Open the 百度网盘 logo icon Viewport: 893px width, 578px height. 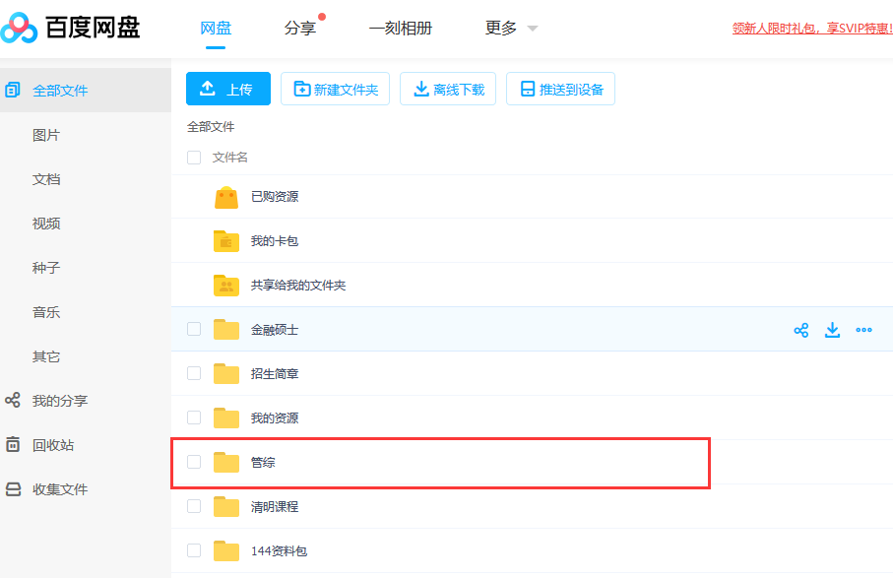22,28
